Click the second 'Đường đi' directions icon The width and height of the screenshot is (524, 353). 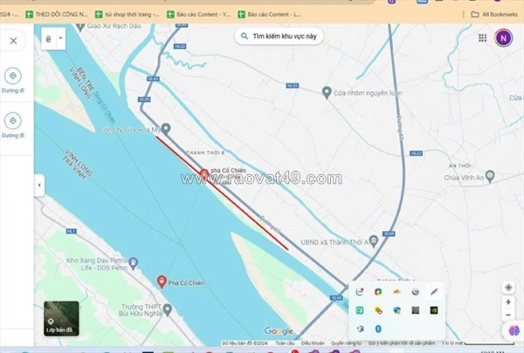click(x=13, y=120)
